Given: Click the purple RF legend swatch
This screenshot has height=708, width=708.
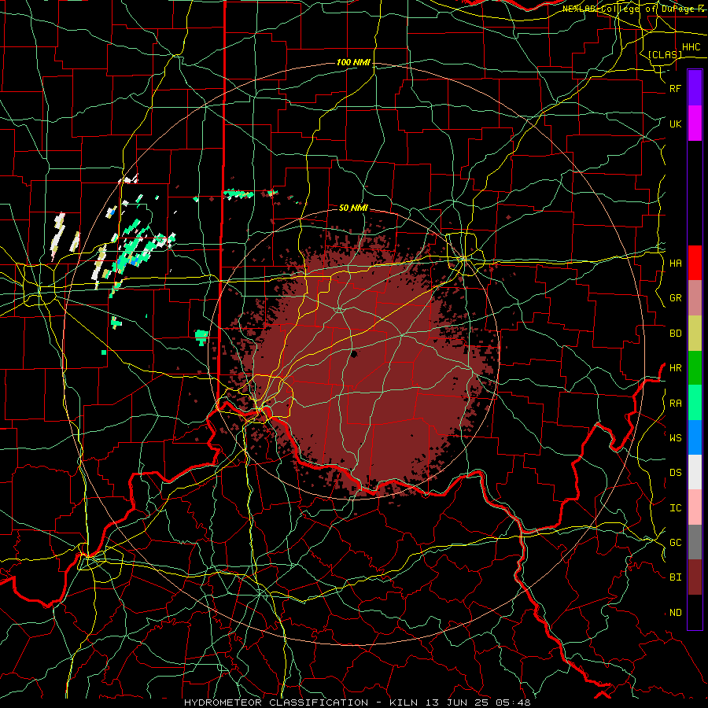Looking at the screenshot, I should click(695, 88).
